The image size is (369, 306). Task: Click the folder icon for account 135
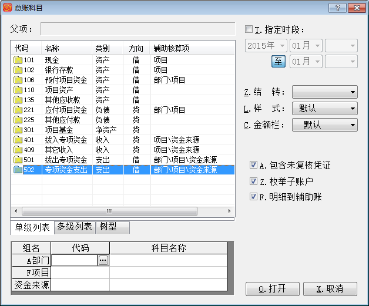point(18,100)
